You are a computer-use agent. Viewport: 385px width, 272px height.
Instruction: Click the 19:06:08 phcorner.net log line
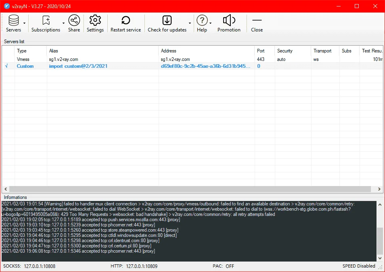78,251
